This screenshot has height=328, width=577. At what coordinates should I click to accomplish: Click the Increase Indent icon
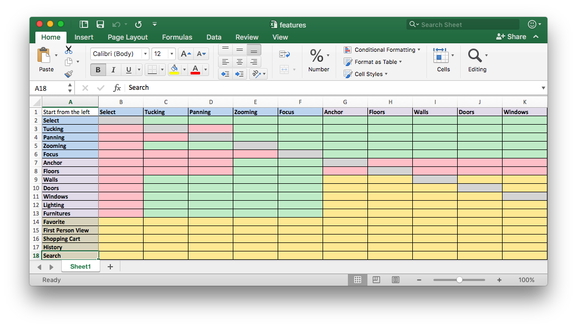pyautogui.click(x=240, y=74)
